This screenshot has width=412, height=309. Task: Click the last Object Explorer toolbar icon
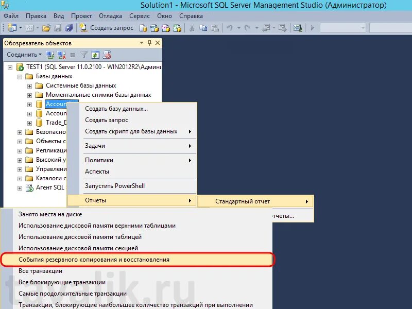point(107,55)
